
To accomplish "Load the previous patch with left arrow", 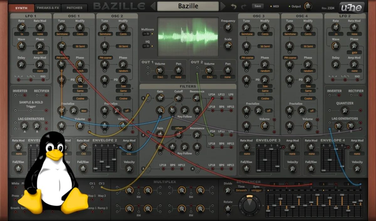I will coord(153,6).
